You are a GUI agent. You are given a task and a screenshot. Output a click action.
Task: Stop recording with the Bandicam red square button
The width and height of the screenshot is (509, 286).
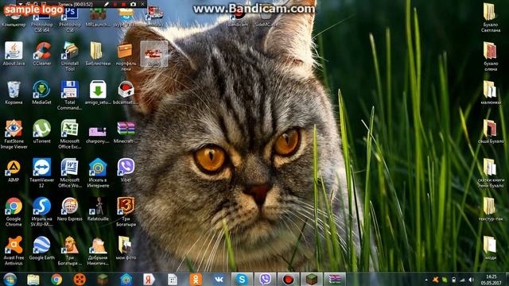pos(123,4)
